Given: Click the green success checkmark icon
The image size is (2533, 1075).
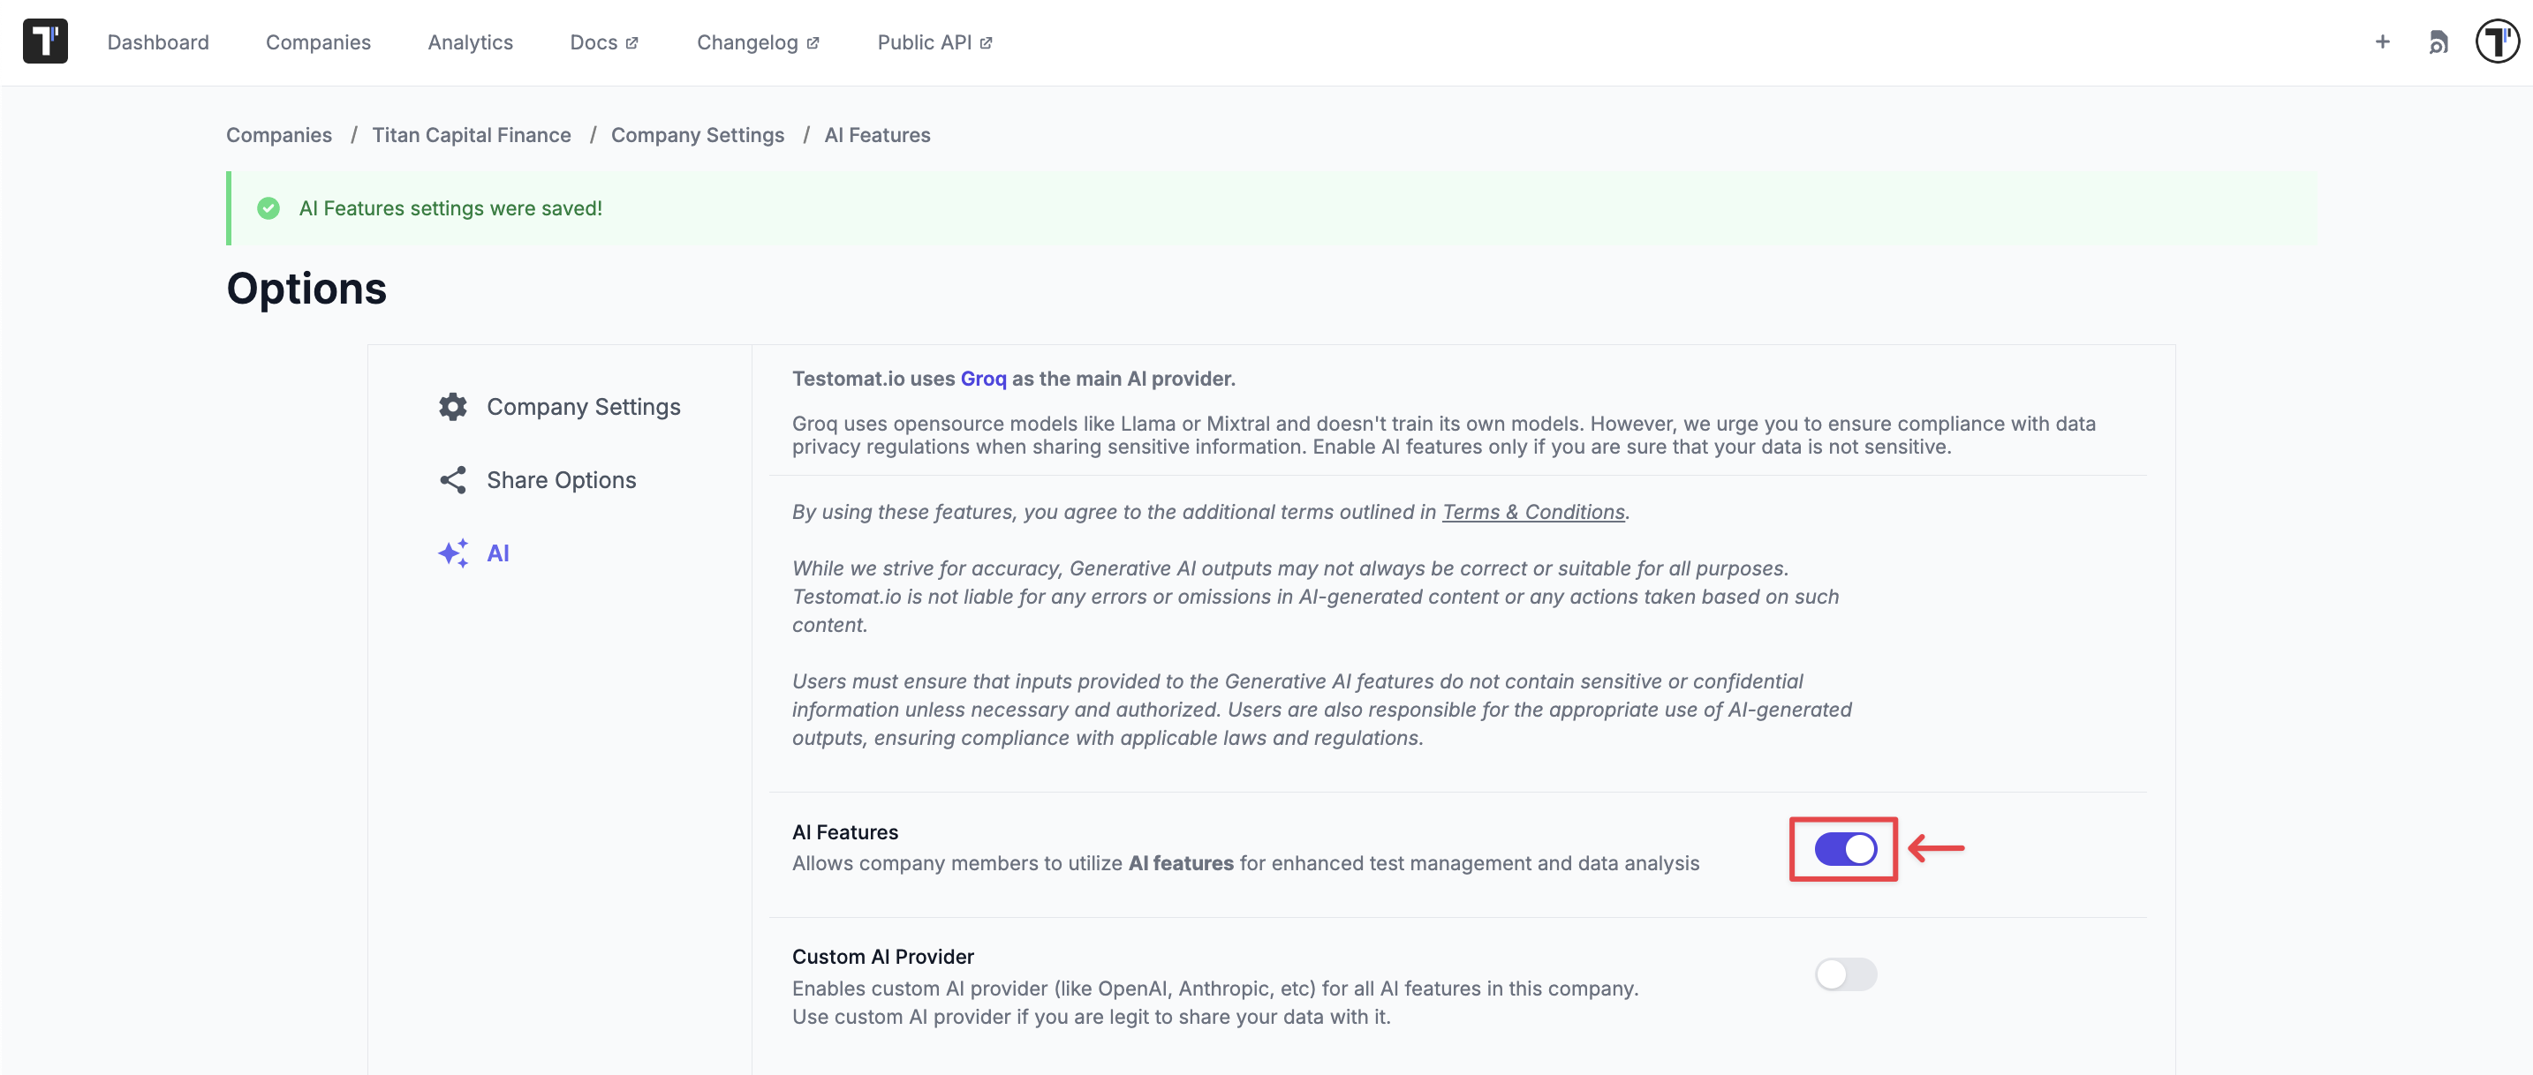Looking at the screenshot, I should (x=268, y=208).
